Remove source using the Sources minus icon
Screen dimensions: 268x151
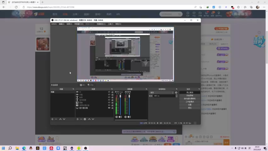click(x=81, y=119)
